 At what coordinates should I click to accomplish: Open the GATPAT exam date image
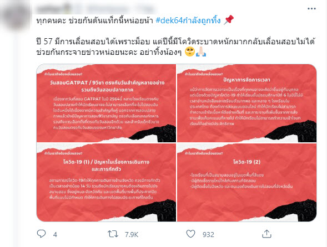[x=106, y=103]
